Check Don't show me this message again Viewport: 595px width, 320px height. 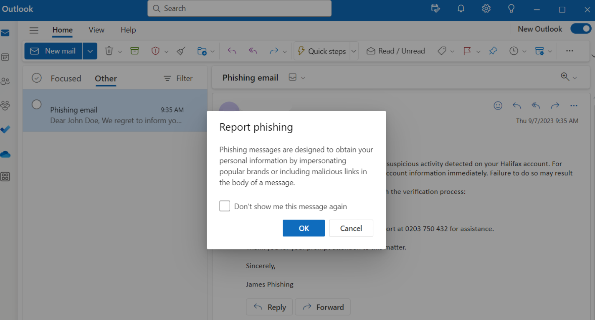pos(225,206)
